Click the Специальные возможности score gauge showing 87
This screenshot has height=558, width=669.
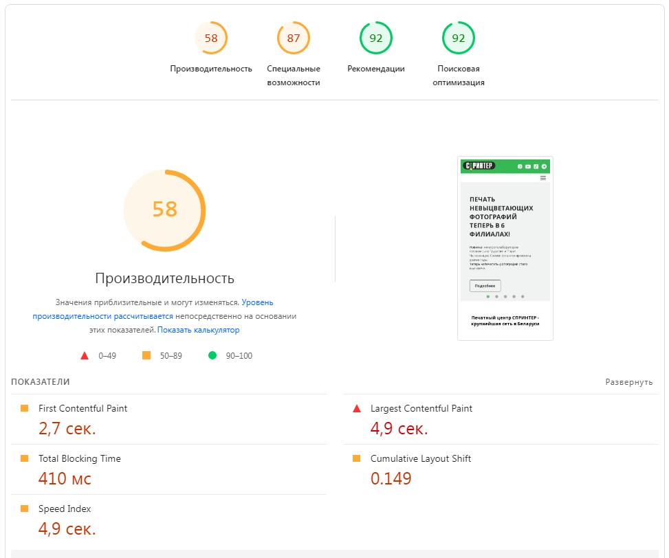coord(294,38)
